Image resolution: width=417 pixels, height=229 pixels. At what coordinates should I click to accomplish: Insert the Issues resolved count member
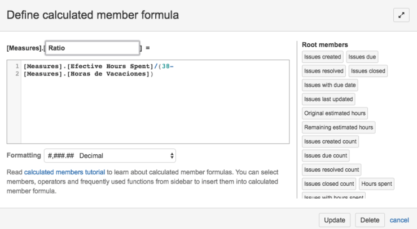tap(331, 169)
